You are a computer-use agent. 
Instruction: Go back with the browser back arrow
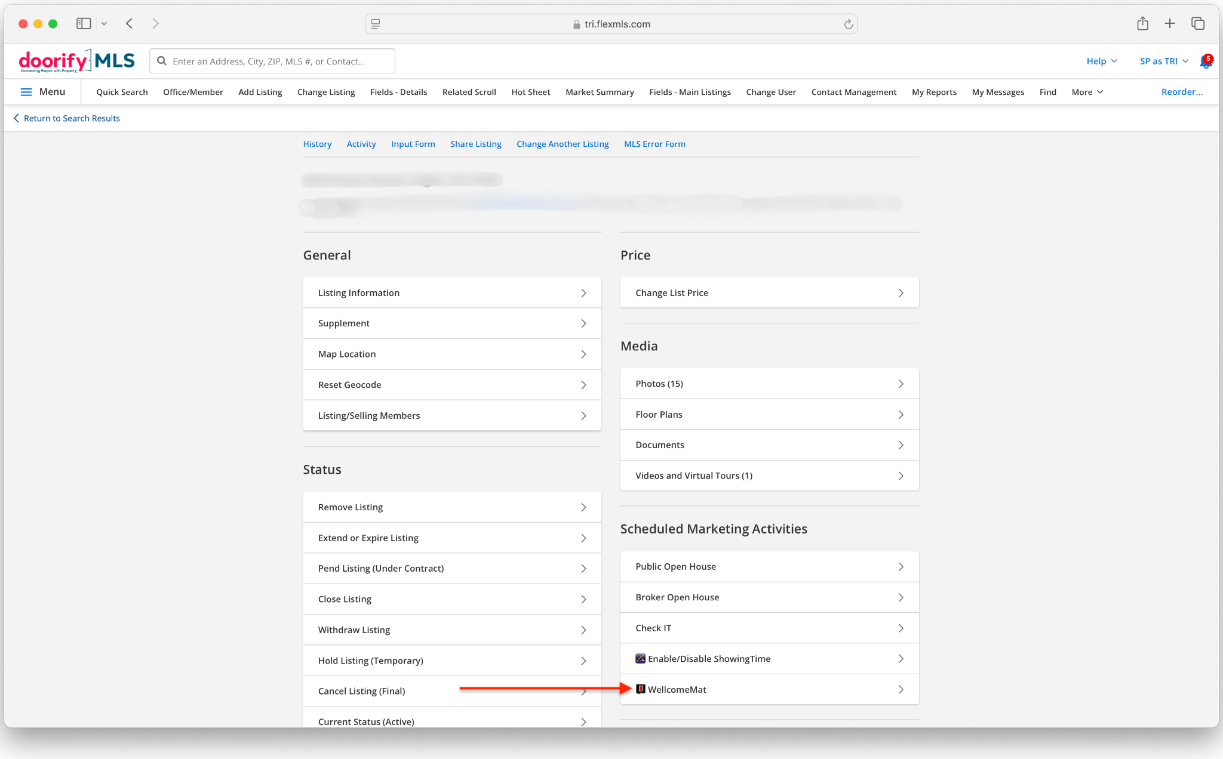129,24
